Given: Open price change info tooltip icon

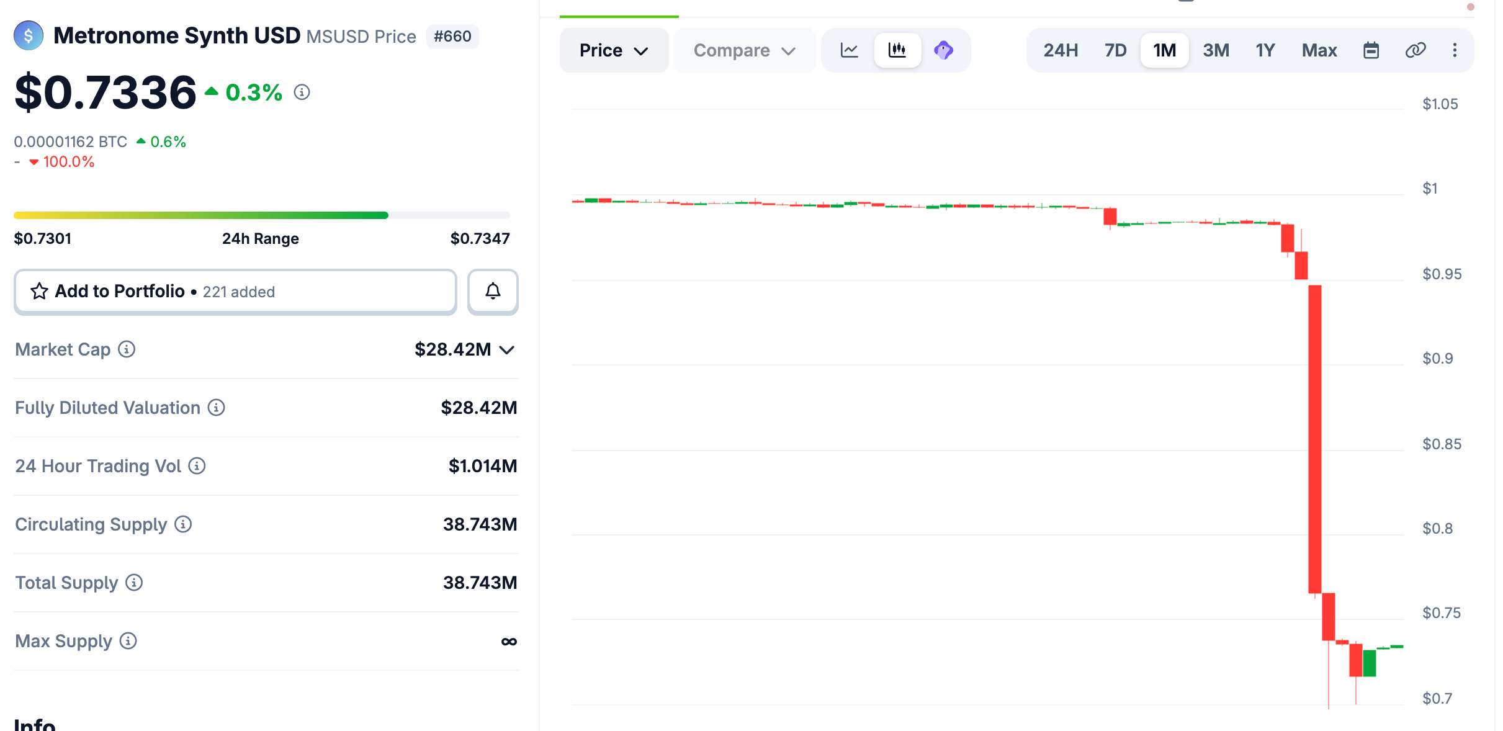Looking at the screenshot, I should pos(302,92).
